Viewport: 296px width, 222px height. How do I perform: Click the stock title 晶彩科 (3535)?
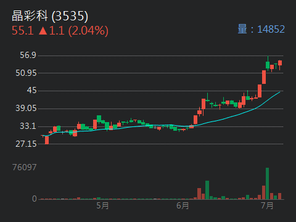coord(50,16)
